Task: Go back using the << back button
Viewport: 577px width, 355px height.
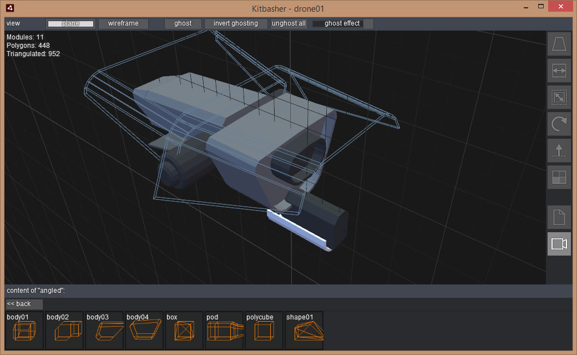Action: tap(24, 304)
